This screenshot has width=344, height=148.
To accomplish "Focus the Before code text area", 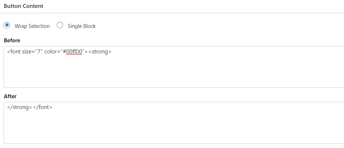I will click(x=174, y=67).
